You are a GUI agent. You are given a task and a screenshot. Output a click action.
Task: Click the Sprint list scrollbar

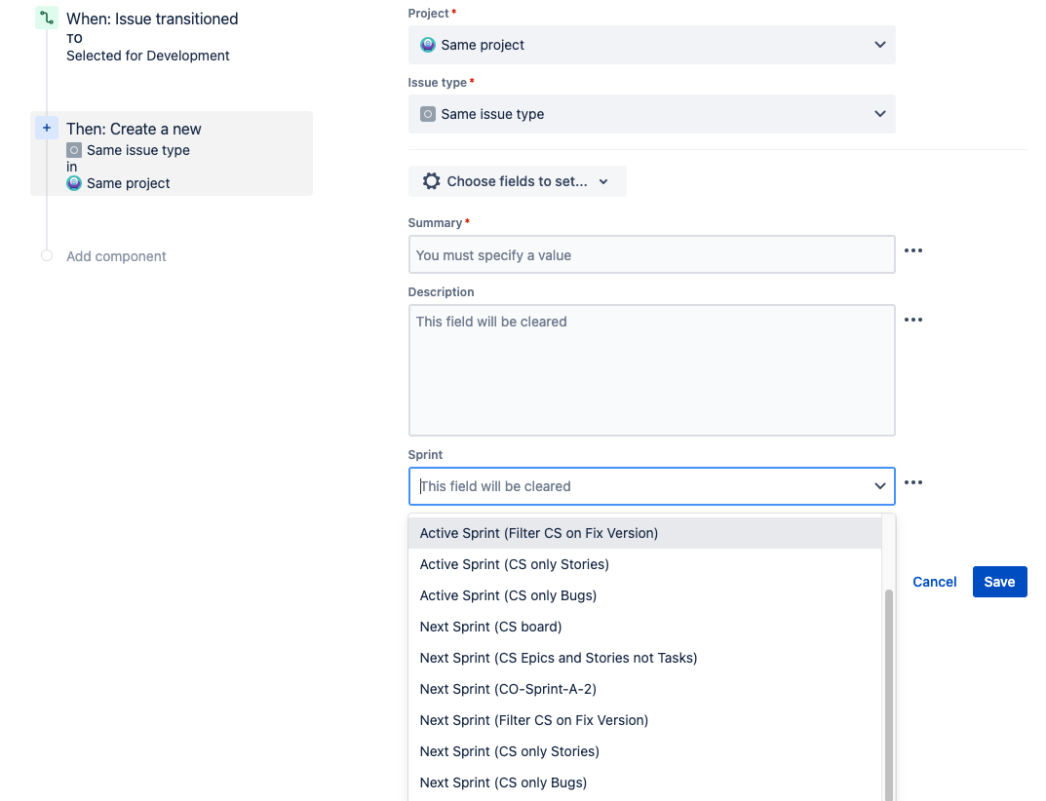point(888,692)
